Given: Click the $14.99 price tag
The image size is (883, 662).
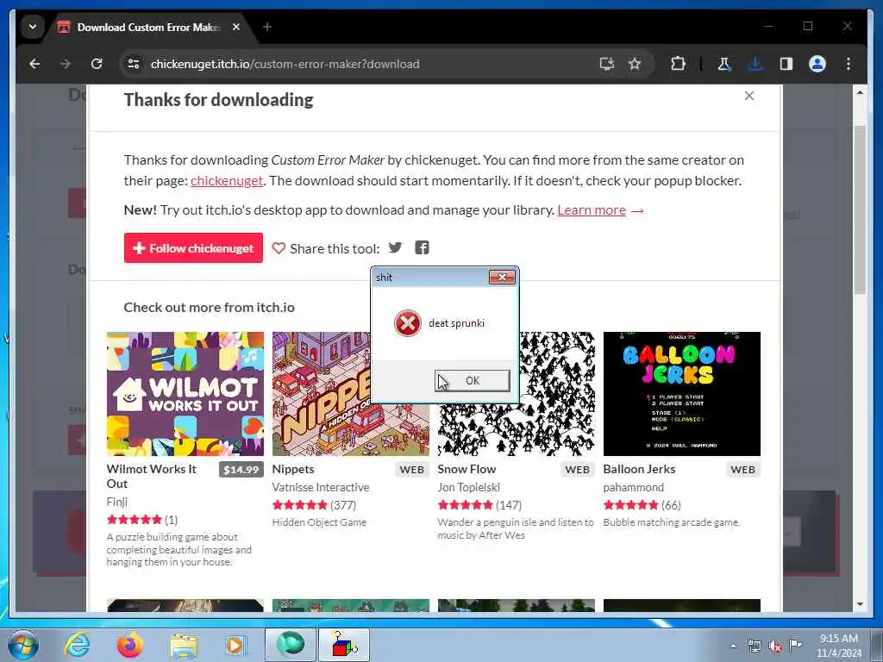Looking at the screenshot, I should point(241,470).
